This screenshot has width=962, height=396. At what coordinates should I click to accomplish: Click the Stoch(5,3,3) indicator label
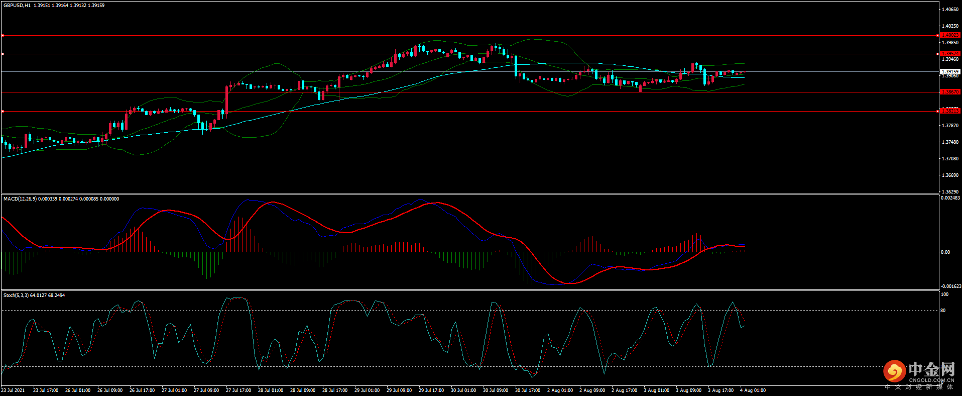(x=16, y=295)
